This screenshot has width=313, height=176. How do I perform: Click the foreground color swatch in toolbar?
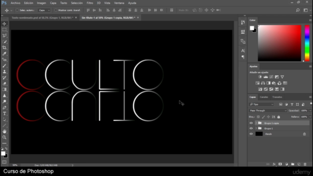3,154
